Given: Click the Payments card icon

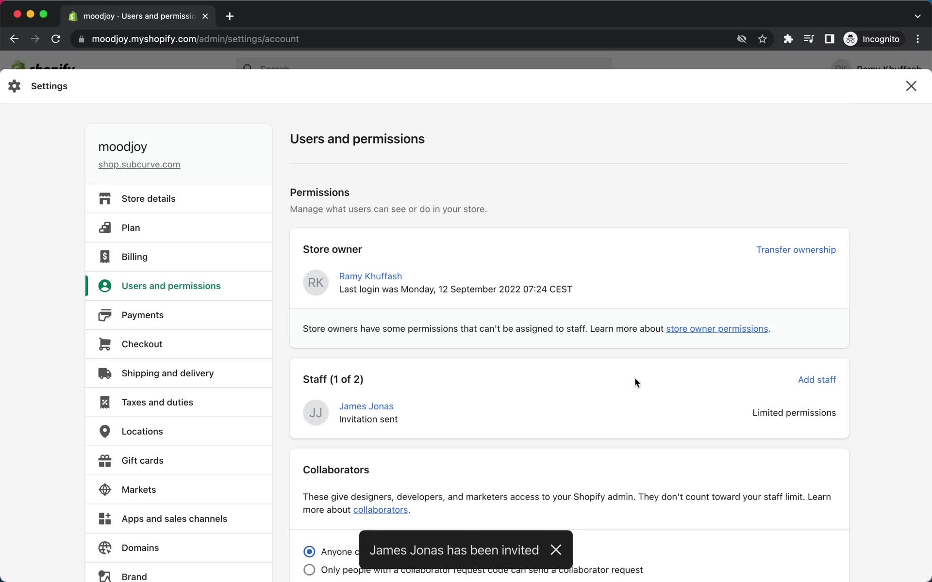Looking at the screenshot, I should point(105,315).
